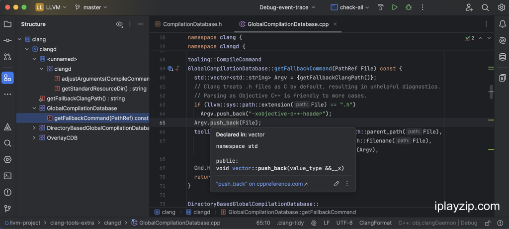Open the Notifications bell panel
Viewport: 509px width, 229px height.
[x=502, y=24]
